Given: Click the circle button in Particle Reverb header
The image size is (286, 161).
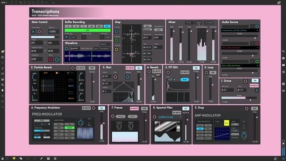Looking at the screenshot, I should (x=73, y=68).
